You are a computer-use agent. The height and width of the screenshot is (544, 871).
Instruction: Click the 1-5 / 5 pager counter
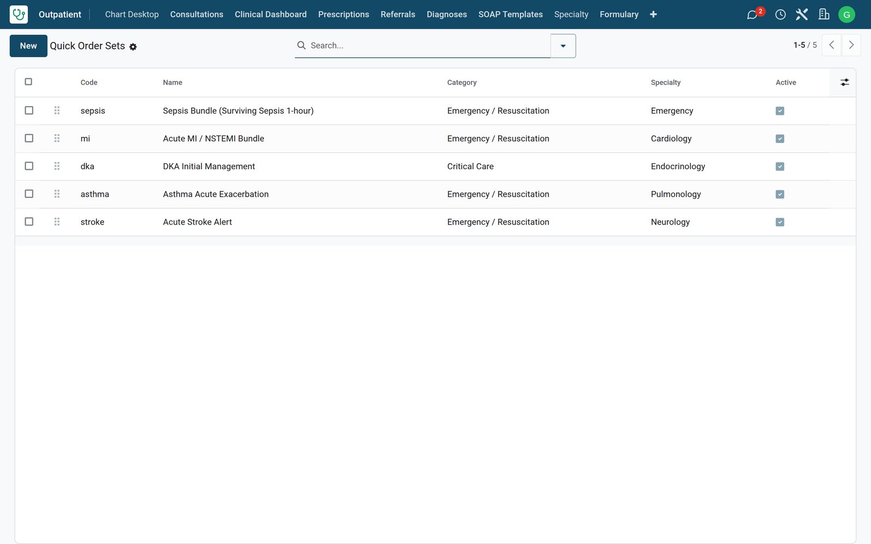[x=805, y=45]
